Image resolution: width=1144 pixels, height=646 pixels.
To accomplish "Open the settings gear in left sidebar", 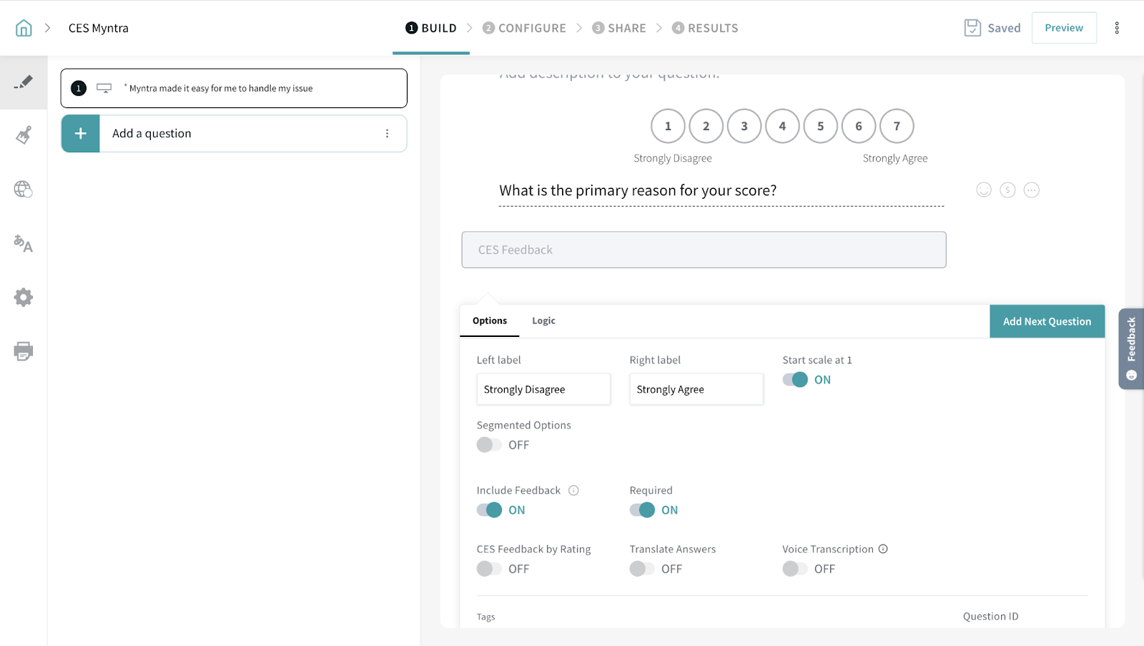I will pyautogui.click(x=24, y=298).
